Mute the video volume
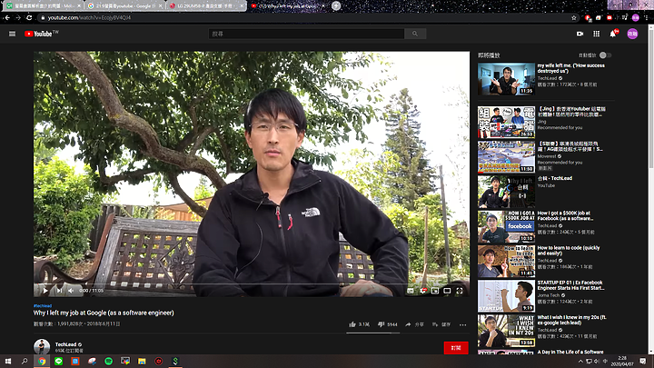 point(72,291)
